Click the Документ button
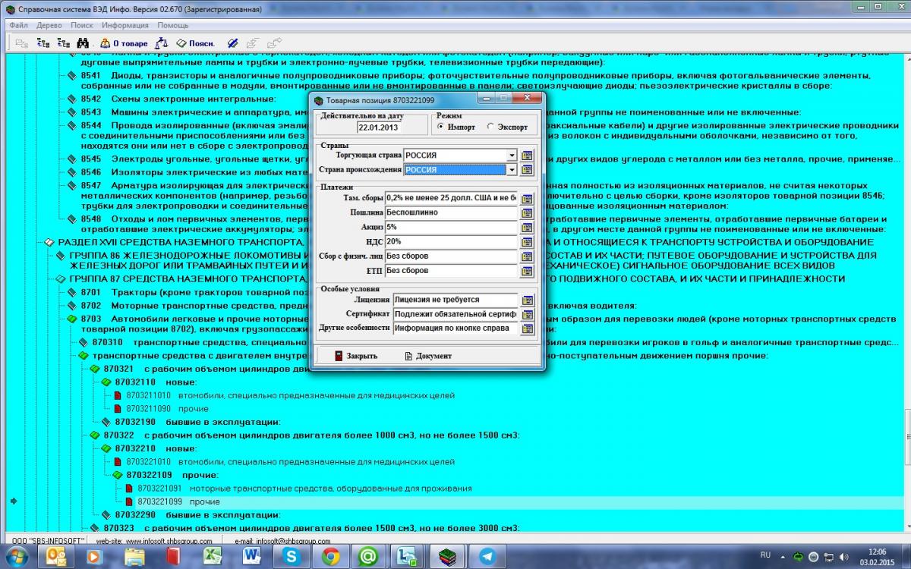The width and height of the screenshot is (911, 569). tap(428, 356)
